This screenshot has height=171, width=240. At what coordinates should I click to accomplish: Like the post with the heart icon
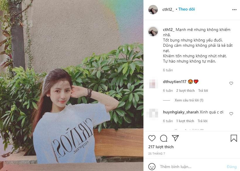coord(152,138)
